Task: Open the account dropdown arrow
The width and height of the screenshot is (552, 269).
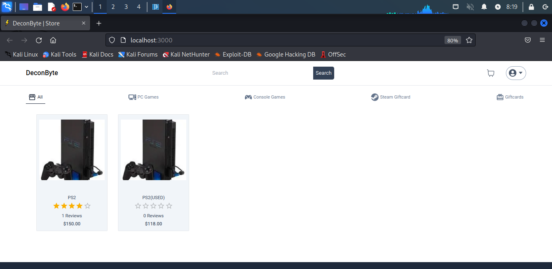Action: point(521,73)
